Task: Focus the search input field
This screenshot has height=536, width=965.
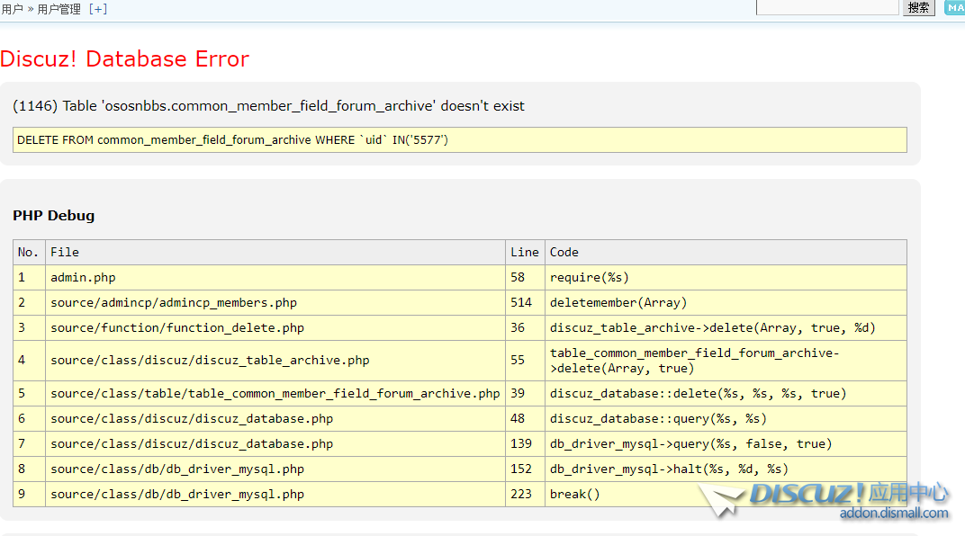Action: coord(827,7)
